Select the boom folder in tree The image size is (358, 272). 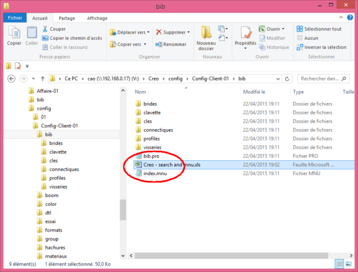pyautogui.click(x=51, y=195)
